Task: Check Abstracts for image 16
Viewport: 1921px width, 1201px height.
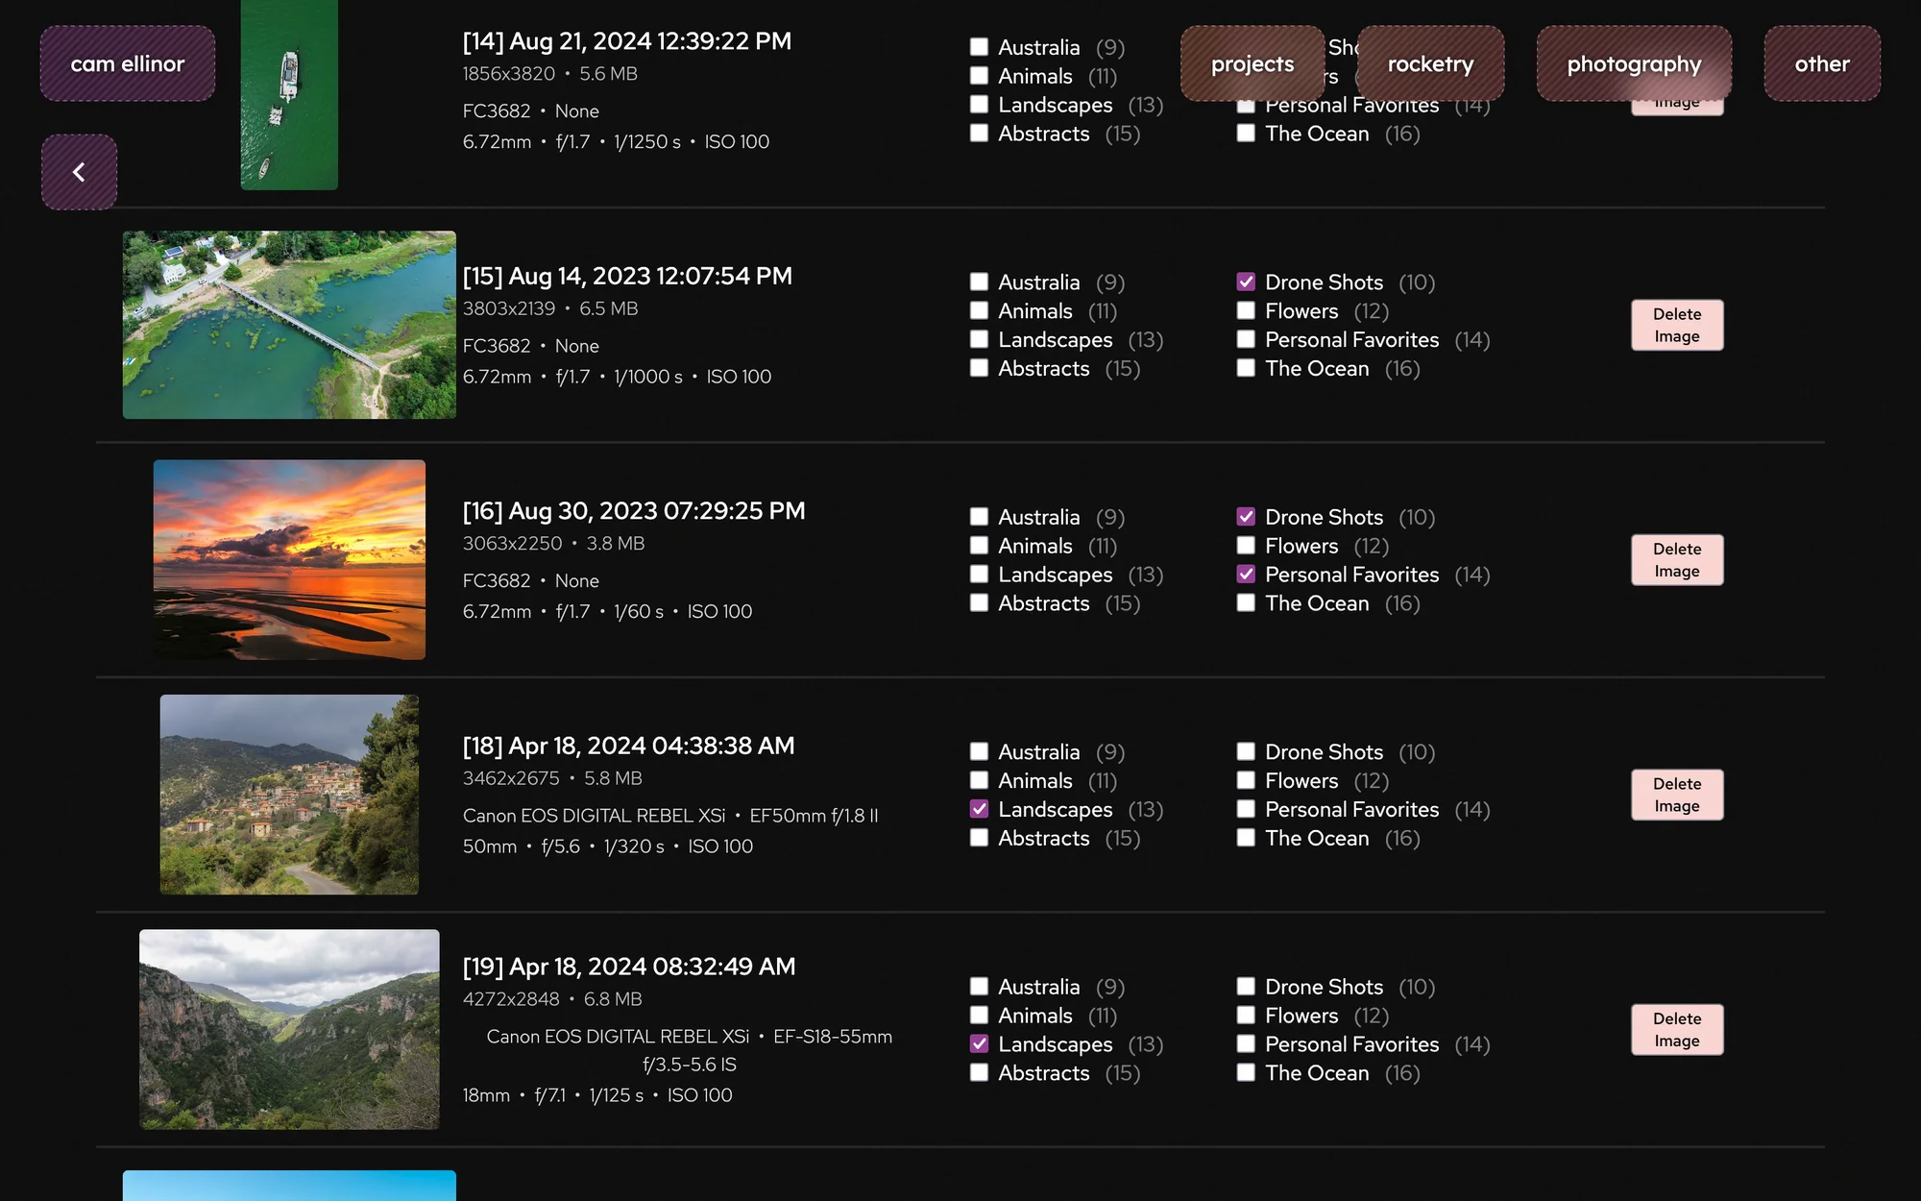Action: [979, 603]
